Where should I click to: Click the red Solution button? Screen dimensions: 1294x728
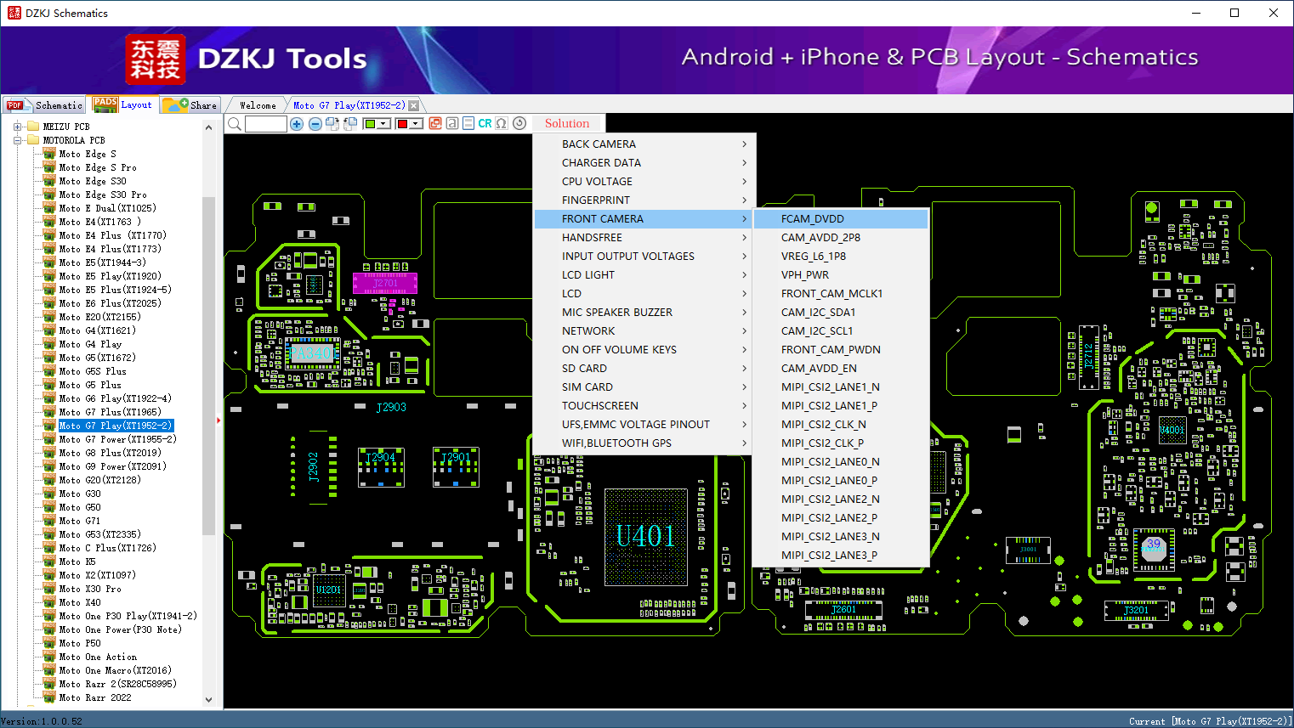pos(567,124)
